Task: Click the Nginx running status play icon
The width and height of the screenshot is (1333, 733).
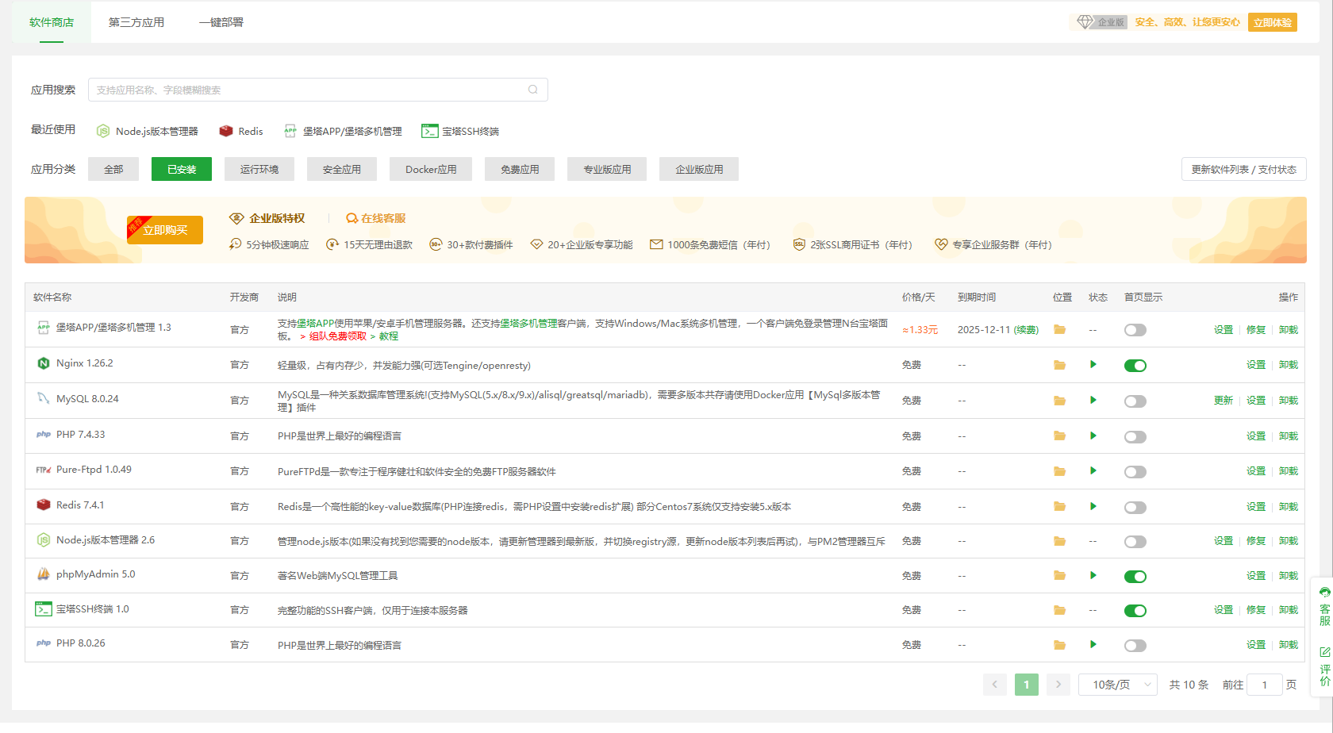Action: point(1093,365)
